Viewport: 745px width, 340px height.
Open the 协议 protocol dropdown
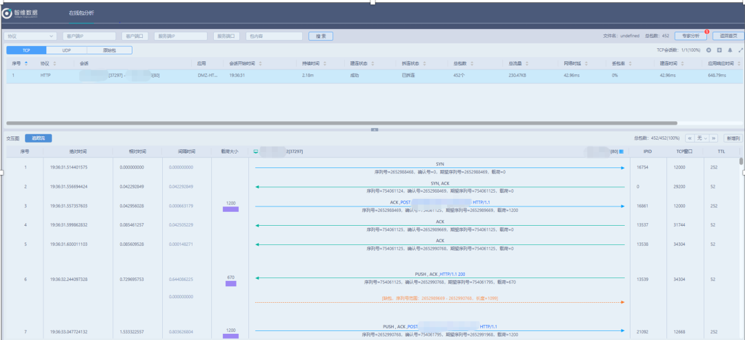coord(30,36)
